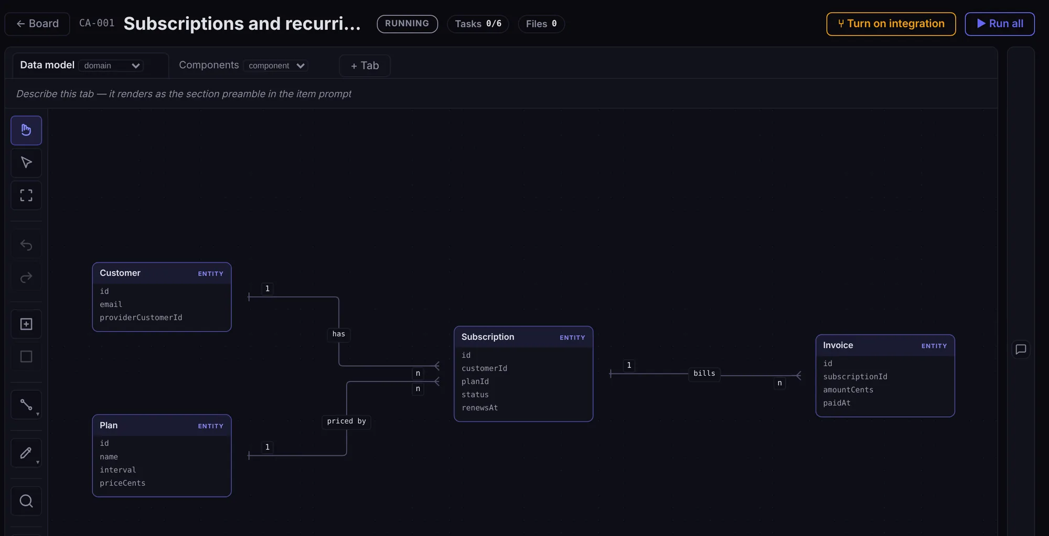Image resolution: width=1049 pixels, height=536 pixels.
Task: Open the domain type dropdown
Action: (111, 65)
